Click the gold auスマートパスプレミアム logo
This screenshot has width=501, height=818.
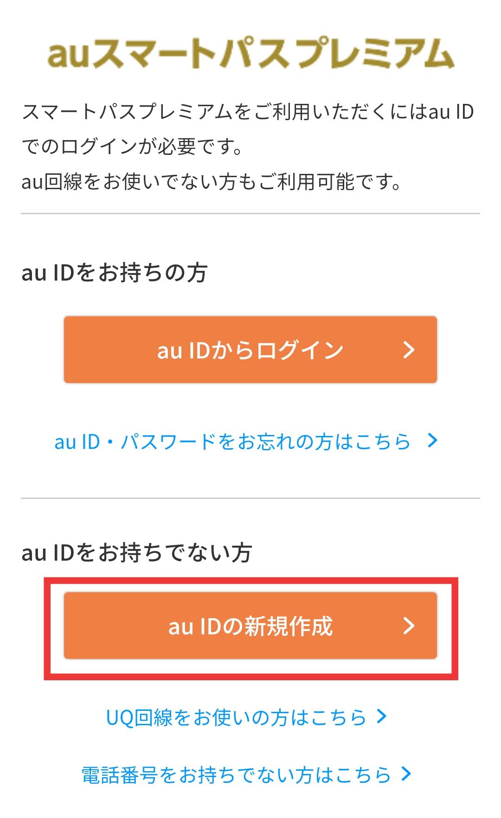[250, 54]
